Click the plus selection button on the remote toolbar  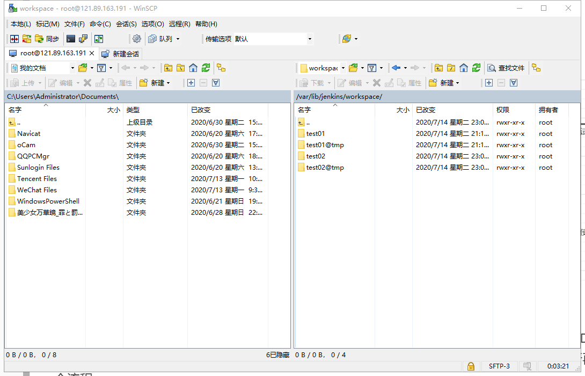[x=489, y=83]
